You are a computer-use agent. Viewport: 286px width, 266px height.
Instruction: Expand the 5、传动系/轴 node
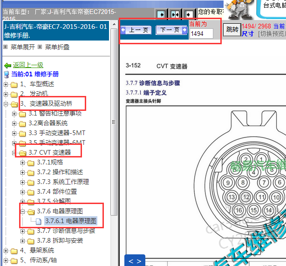(6, 260)
